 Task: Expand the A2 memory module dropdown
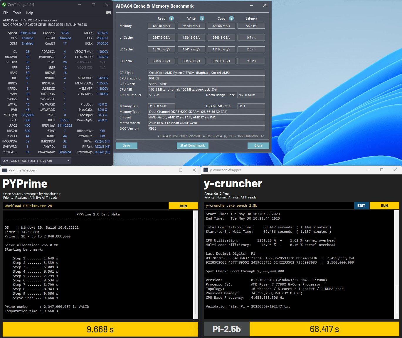click(36, 161)
